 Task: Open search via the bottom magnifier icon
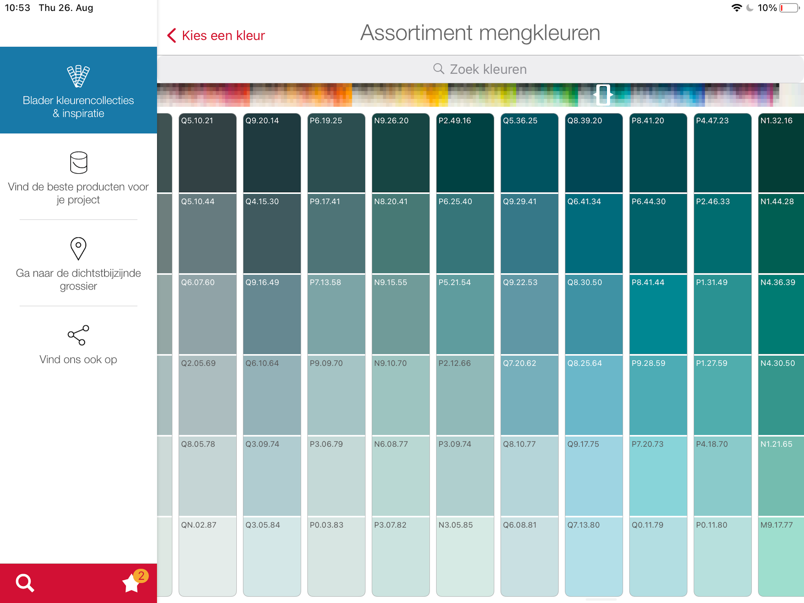coord(25,583)
